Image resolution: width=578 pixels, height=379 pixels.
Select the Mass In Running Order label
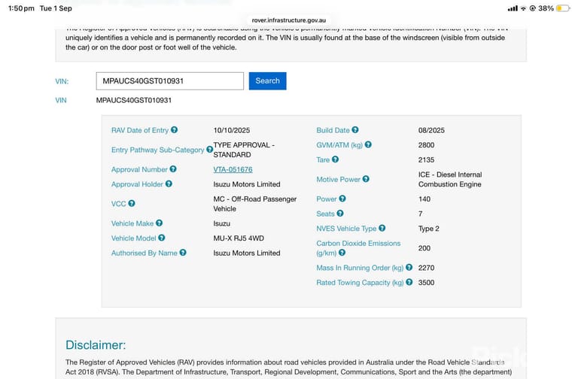click(360, 268)
